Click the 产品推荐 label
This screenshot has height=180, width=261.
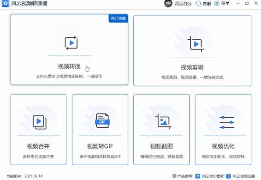coord(185,176)
